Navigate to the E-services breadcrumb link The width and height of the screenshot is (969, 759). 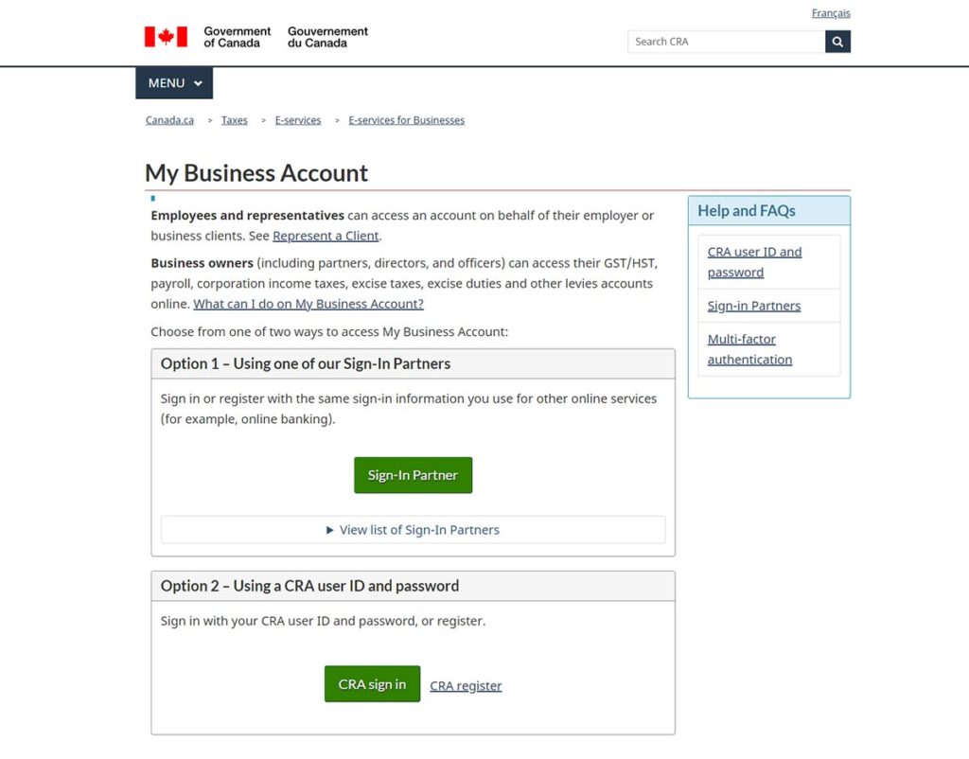(298, 120)
